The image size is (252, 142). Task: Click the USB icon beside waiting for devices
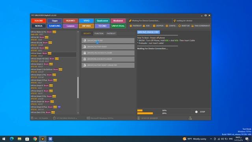point(174,21)
